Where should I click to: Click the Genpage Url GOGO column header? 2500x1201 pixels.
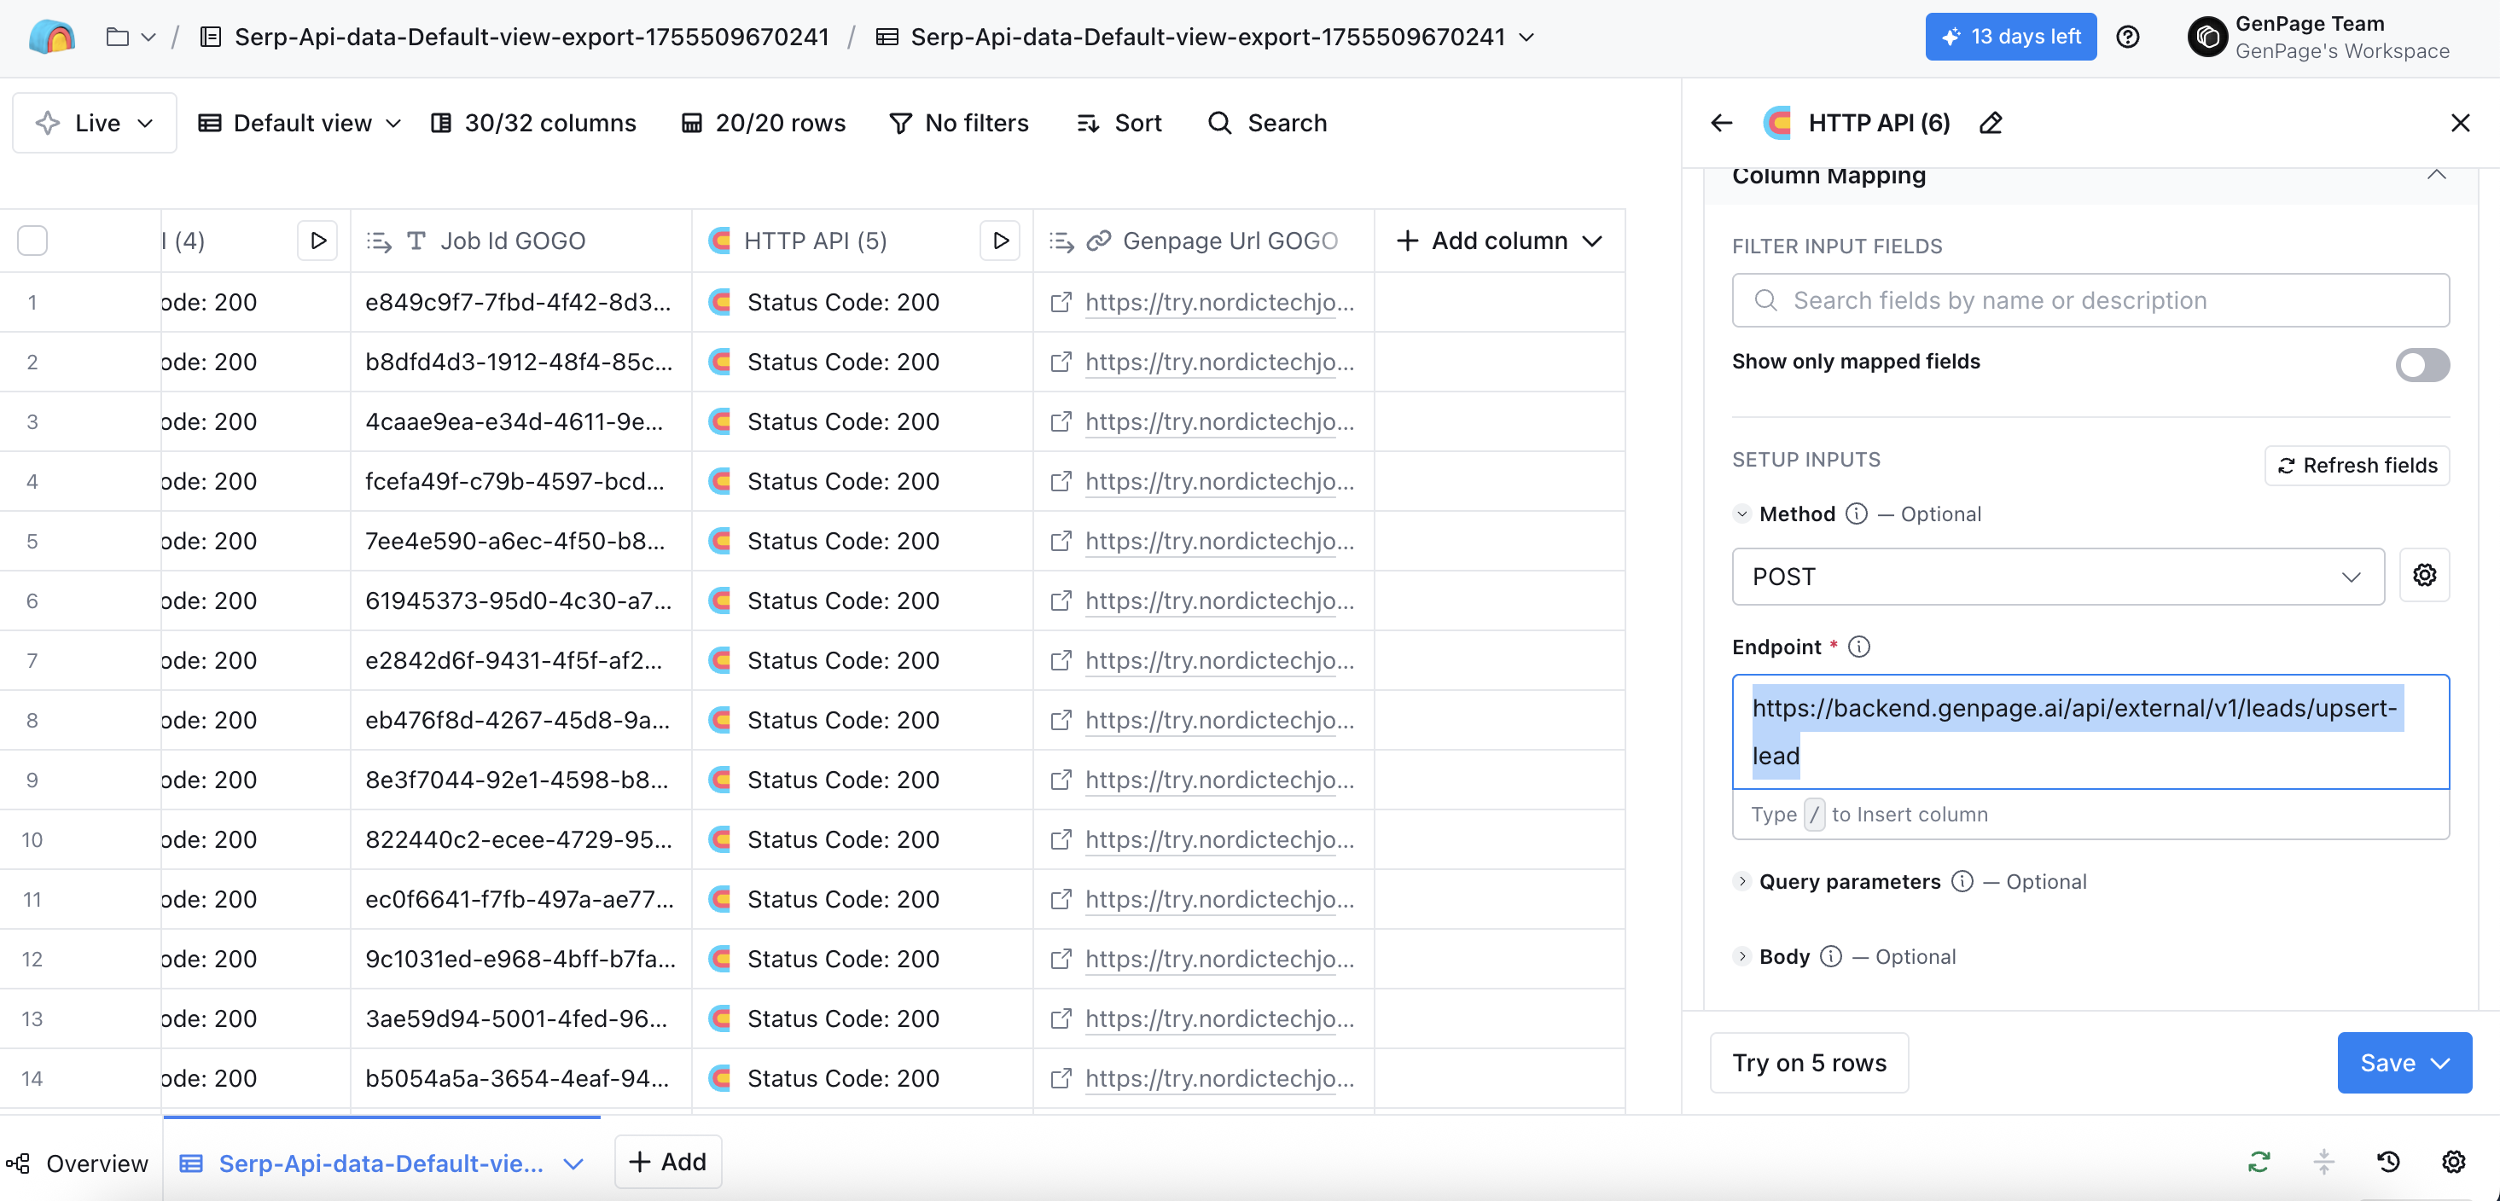[1203, 241]
